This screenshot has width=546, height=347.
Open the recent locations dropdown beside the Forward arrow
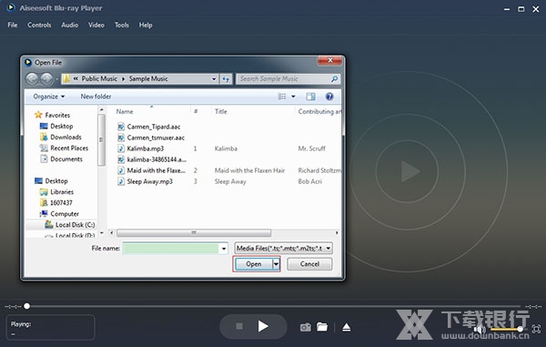(57, 79)
